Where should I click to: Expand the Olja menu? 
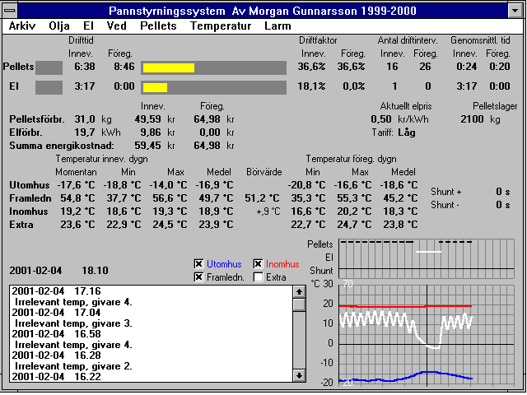59,26
